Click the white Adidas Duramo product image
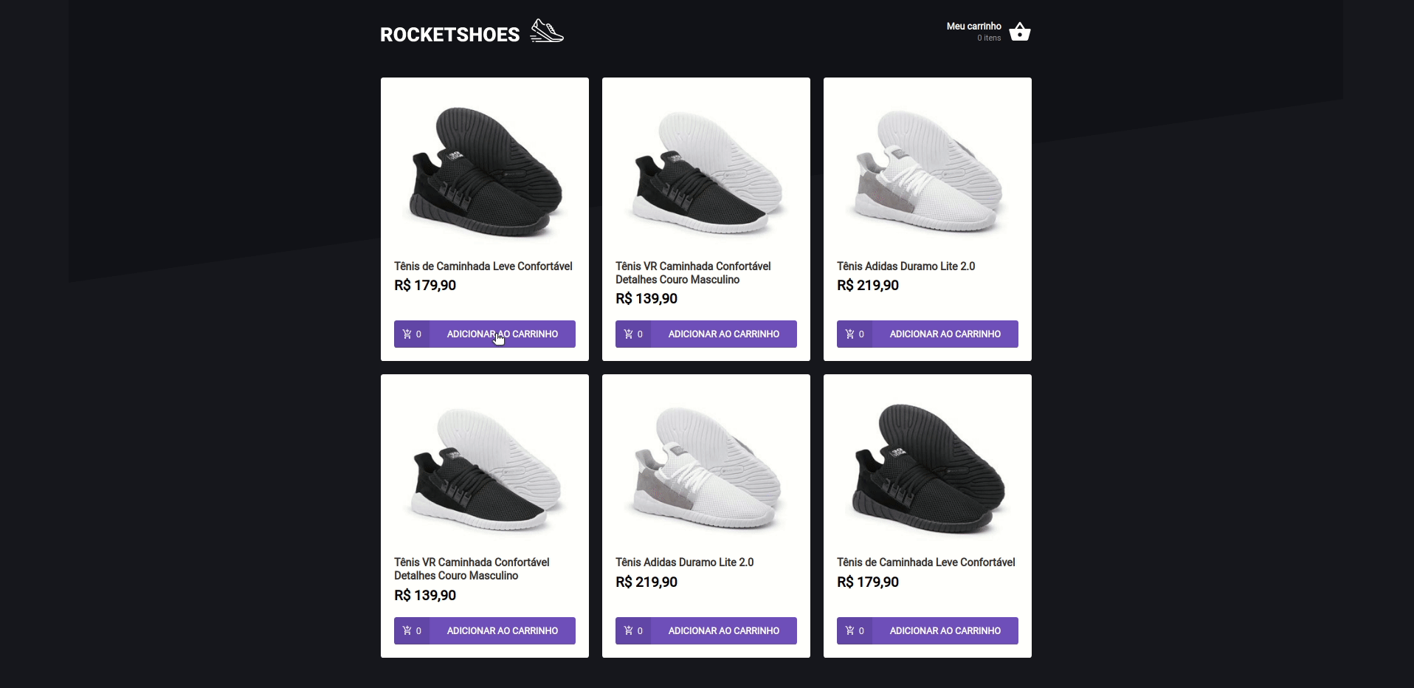This screenshot has height=688, width=1414. pos(927,171)
